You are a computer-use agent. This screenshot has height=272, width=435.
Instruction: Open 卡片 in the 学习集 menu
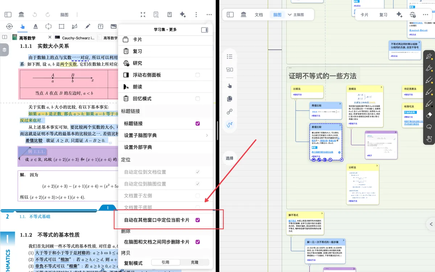coord(166,40)
